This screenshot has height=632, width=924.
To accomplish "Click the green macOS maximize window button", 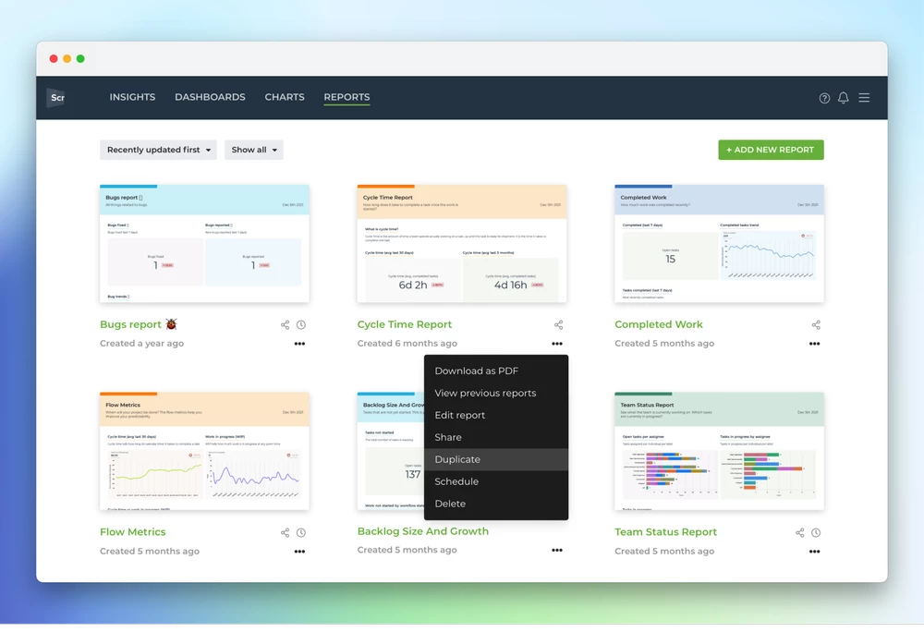I will tap(80, 58).
